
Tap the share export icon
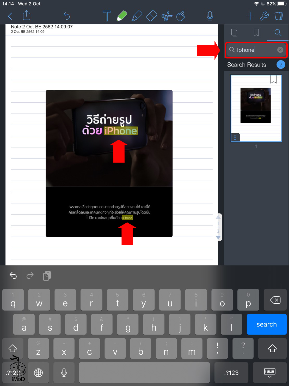[x=27, y=15]
